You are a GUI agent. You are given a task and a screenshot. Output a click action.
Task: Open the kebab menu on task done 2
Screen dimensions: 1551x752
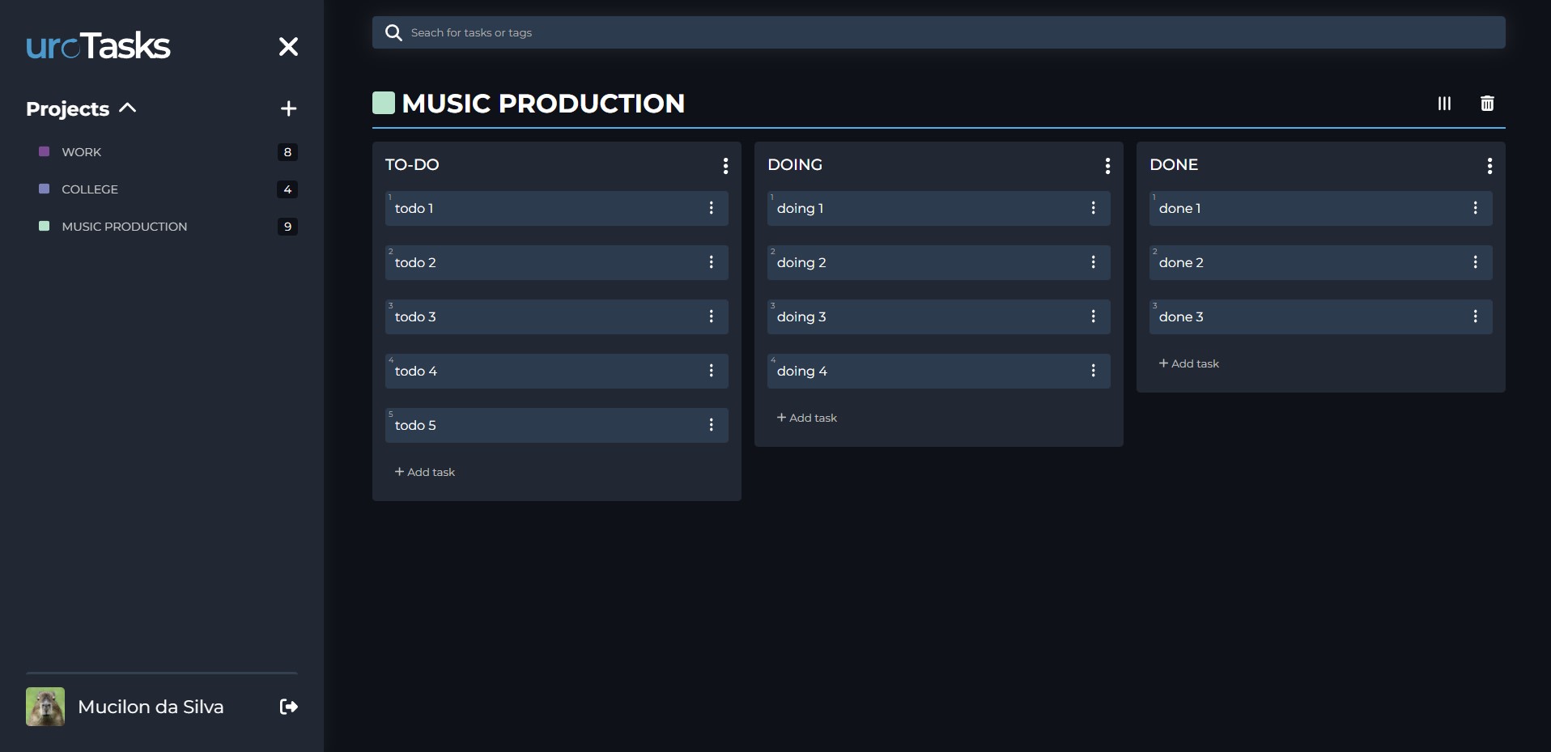pos(1475,262)
